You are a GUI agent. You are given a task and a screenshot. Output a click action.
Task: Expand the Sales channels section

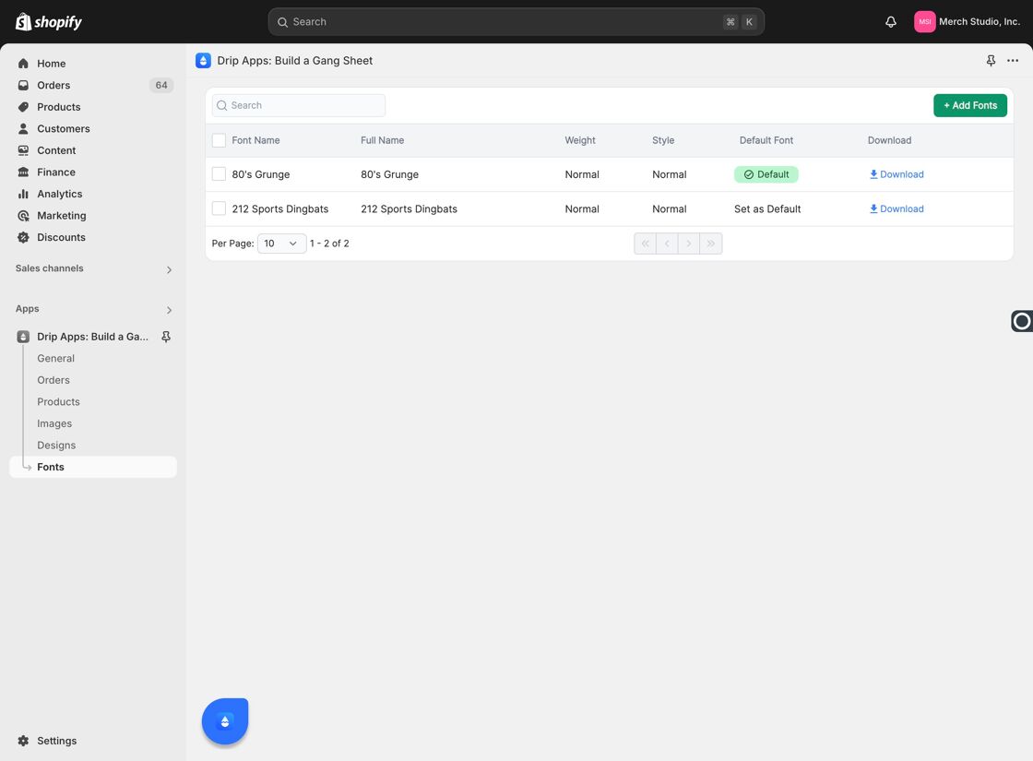tap(169, 269)
